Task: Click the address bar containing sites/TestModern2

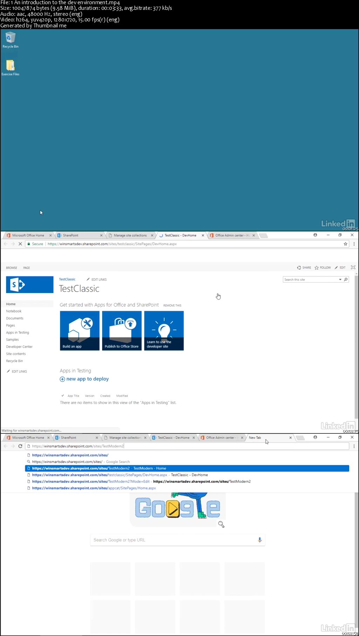Action: click(187, 446)
